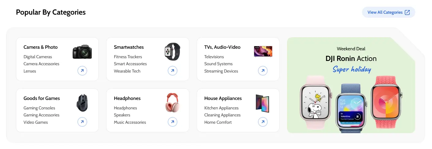This screenshot has height=149, width=432.
Task: Select the Gaming Consoles link
Action: (x=39, y=108)
